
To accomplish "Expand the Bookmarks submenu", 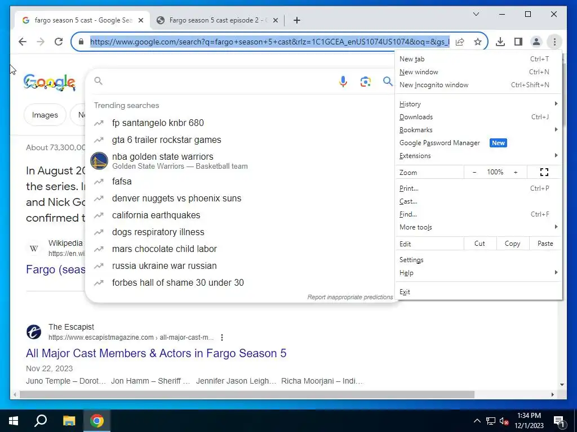I will [x=478, y=130].
